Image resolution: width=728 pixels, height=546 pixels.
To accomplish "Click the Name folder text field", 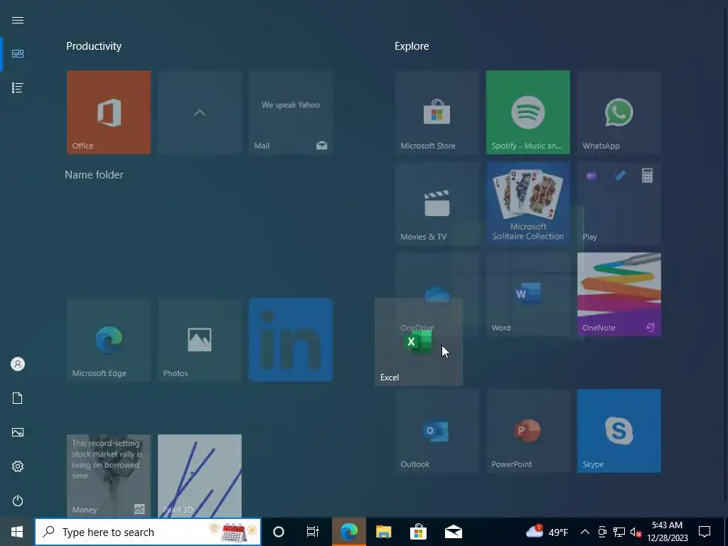I will tap(95, 175).
